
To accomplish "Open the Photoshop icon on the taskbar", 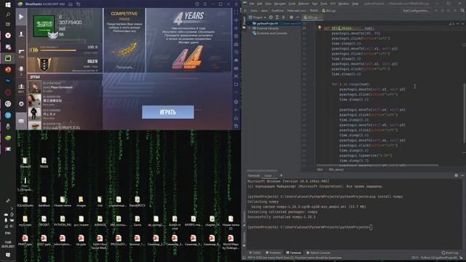I will click(8, 81).
